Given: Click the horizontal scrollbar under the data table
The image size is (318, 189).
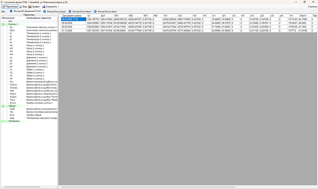Looking at the screenshot, I should 148,187.
